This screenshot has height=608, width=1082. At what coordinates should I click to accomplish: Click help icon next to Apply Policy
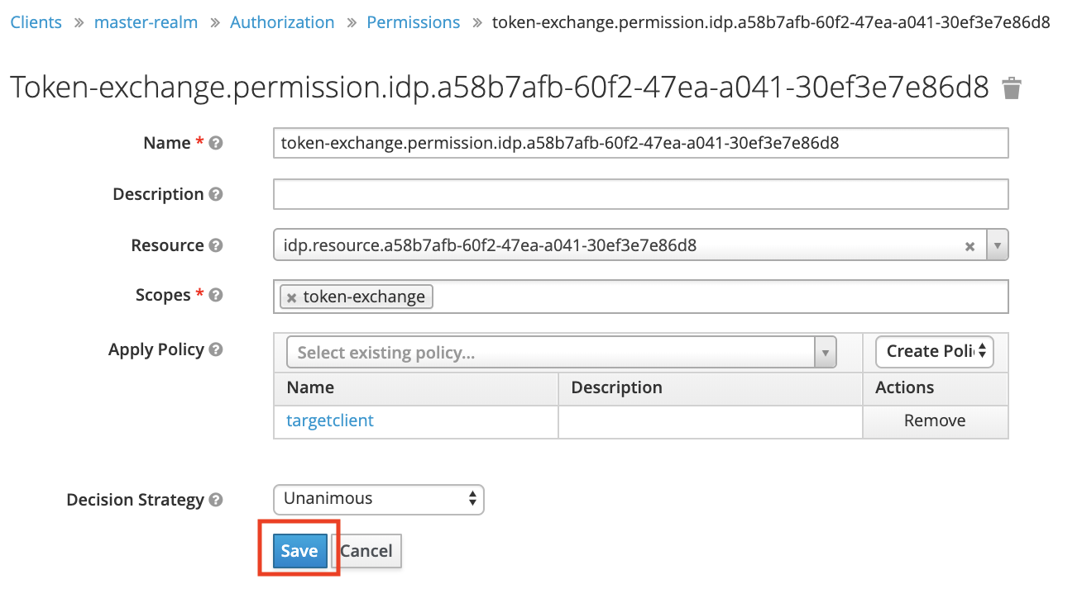tap(216, 349)
